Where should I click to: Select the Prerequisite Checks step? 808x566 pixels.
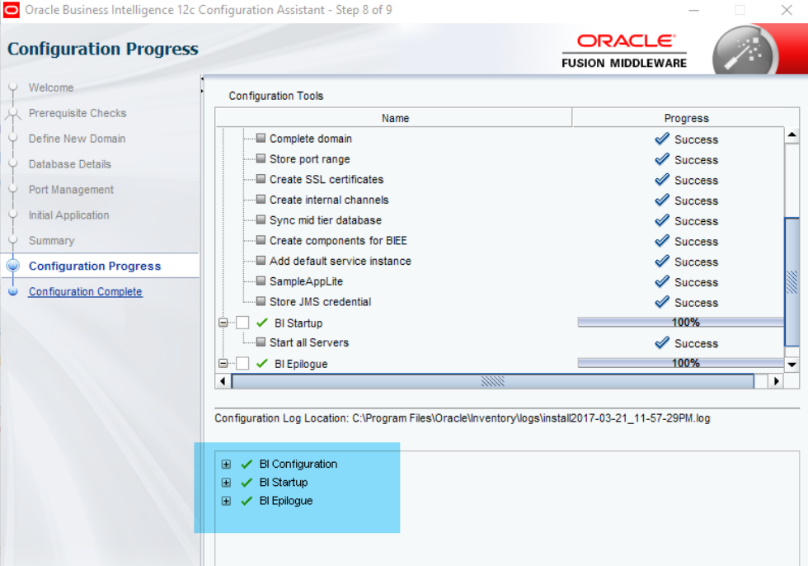pyautogui.click(x=78, y=113)
